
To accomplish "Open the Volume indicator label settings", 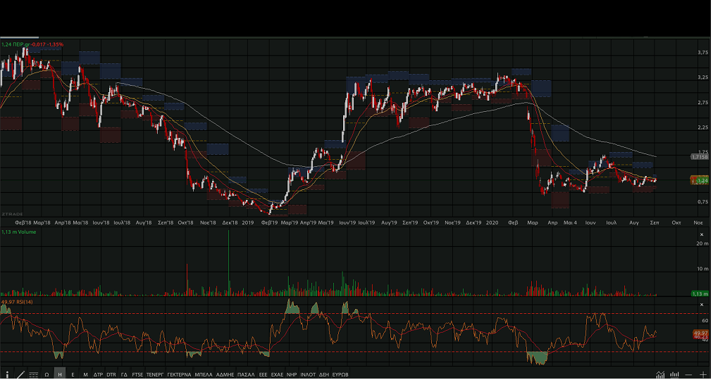I will point(18,232).
